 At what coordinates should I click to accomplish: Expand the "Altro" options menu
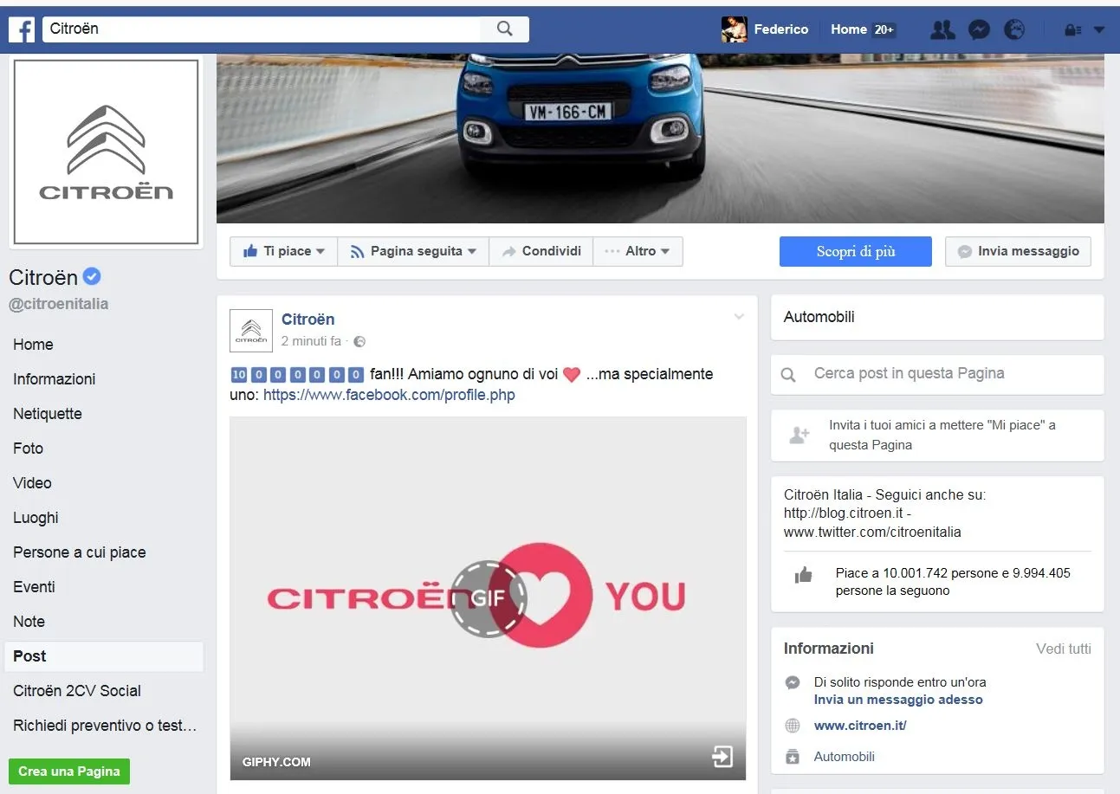pos(637,251)
